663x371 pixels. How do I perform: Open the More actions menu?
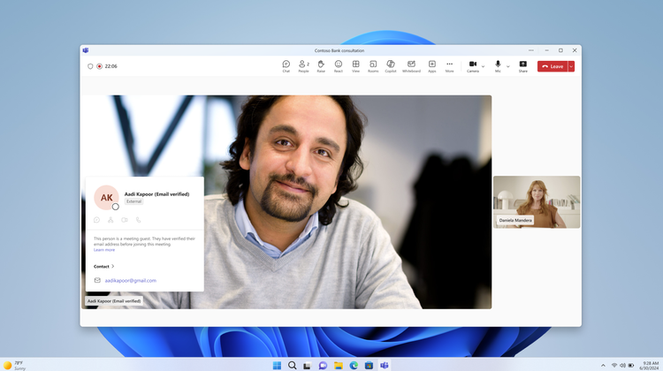[449, 66]
